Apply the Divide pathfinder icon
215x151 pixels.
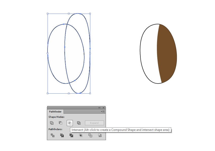pyautogui.click(x=53, y=135)
